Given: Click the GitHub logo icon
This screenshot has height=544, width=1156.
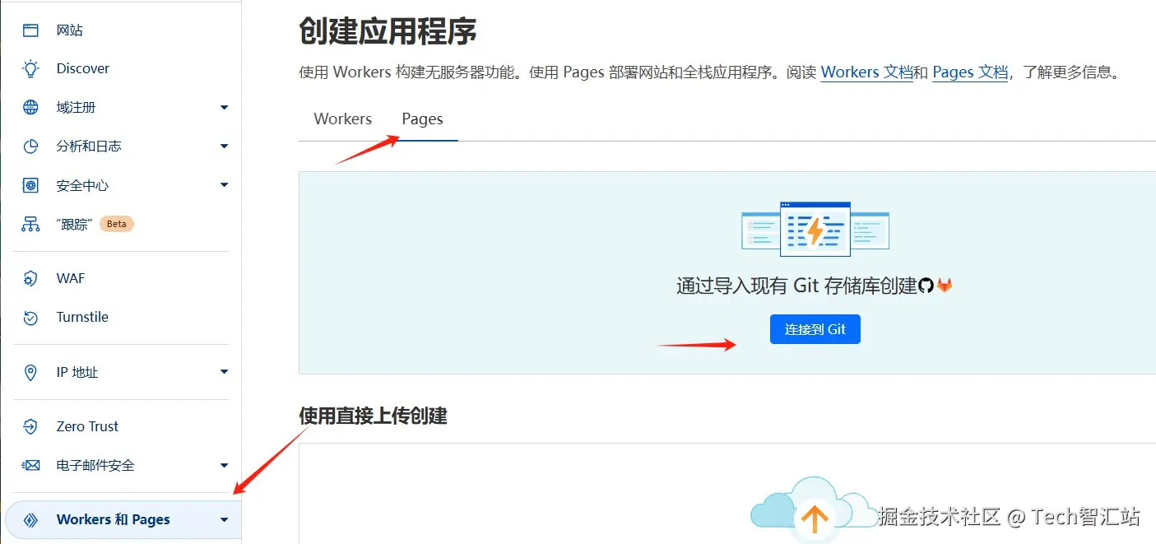Looking at the screenshot, I should coord(926,286).
